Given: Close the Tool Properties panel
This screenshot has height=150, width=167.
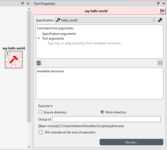Looking at the screenshot, I should click(164, 3).
